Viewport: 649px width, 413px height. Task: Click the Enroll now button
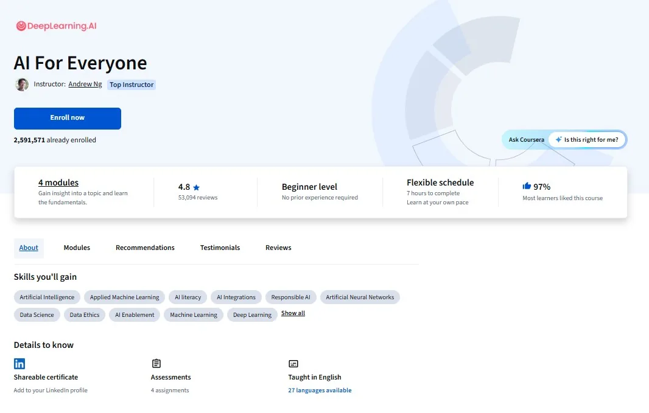click(68, 118)
